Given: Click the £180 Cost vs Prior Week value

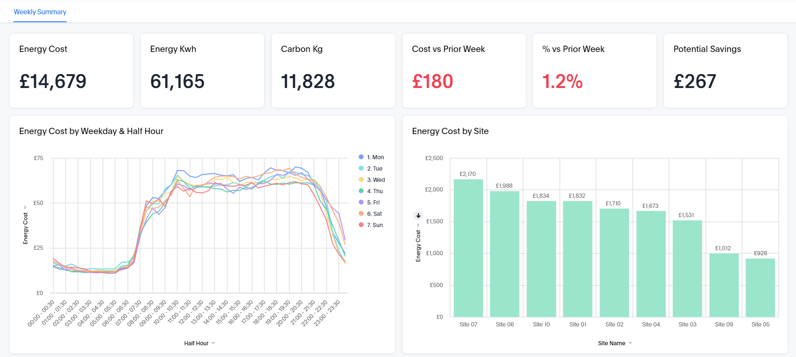Looking at the screenshot, I should click(433, 81).
